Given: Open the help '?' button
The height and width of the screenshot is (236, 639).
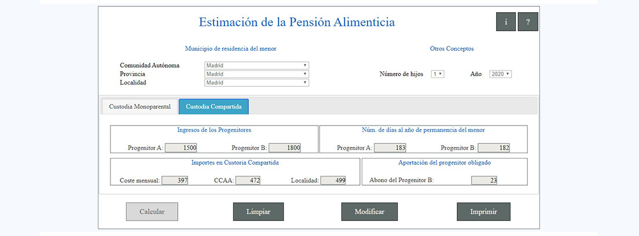Looking at the screenshot, I should click(528, 21).
